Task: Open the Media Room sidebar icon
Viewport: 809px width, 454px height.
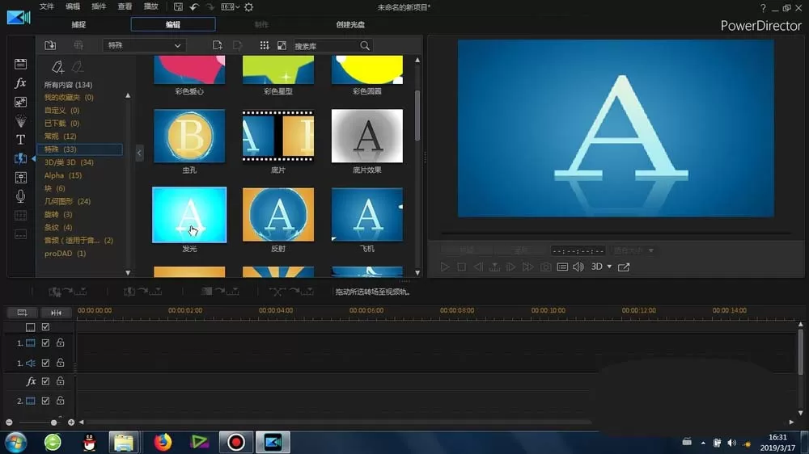Action: click(x=20, y=64)
